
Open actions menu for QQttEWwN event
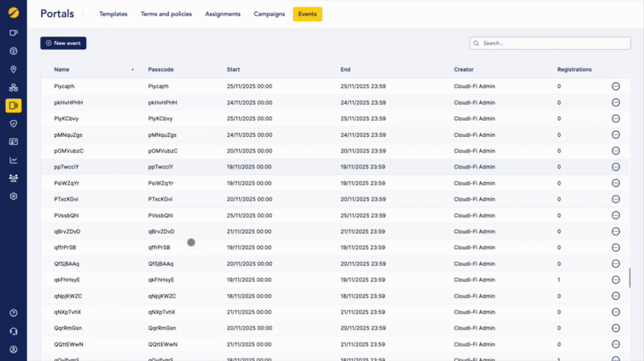tap(616, 344)
